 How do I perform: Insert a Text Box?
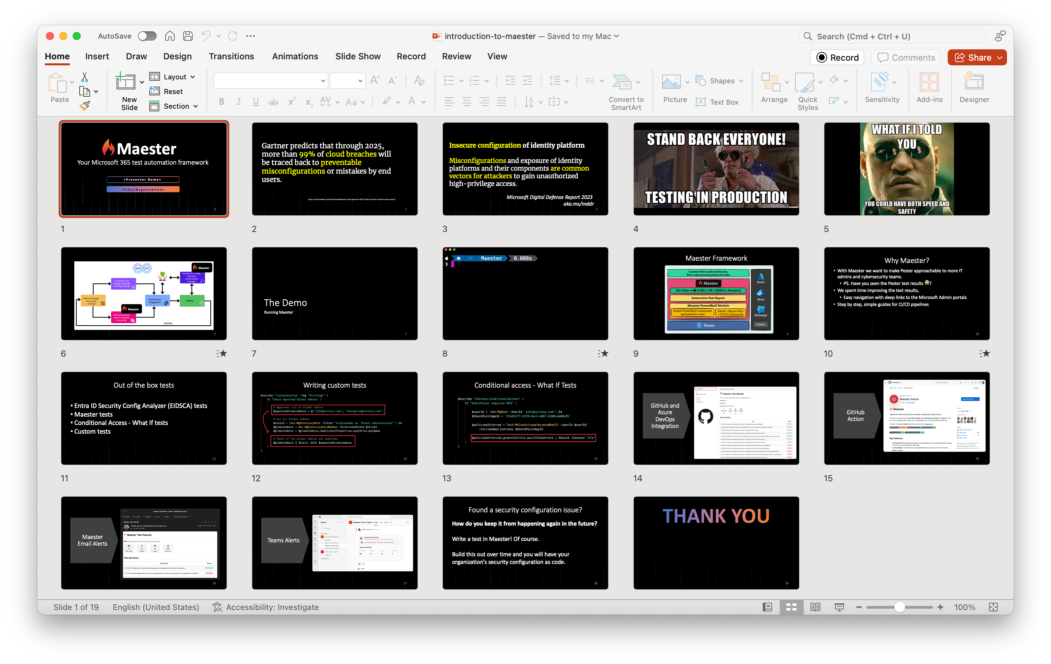pyautogui.click(x=718, y=102)
